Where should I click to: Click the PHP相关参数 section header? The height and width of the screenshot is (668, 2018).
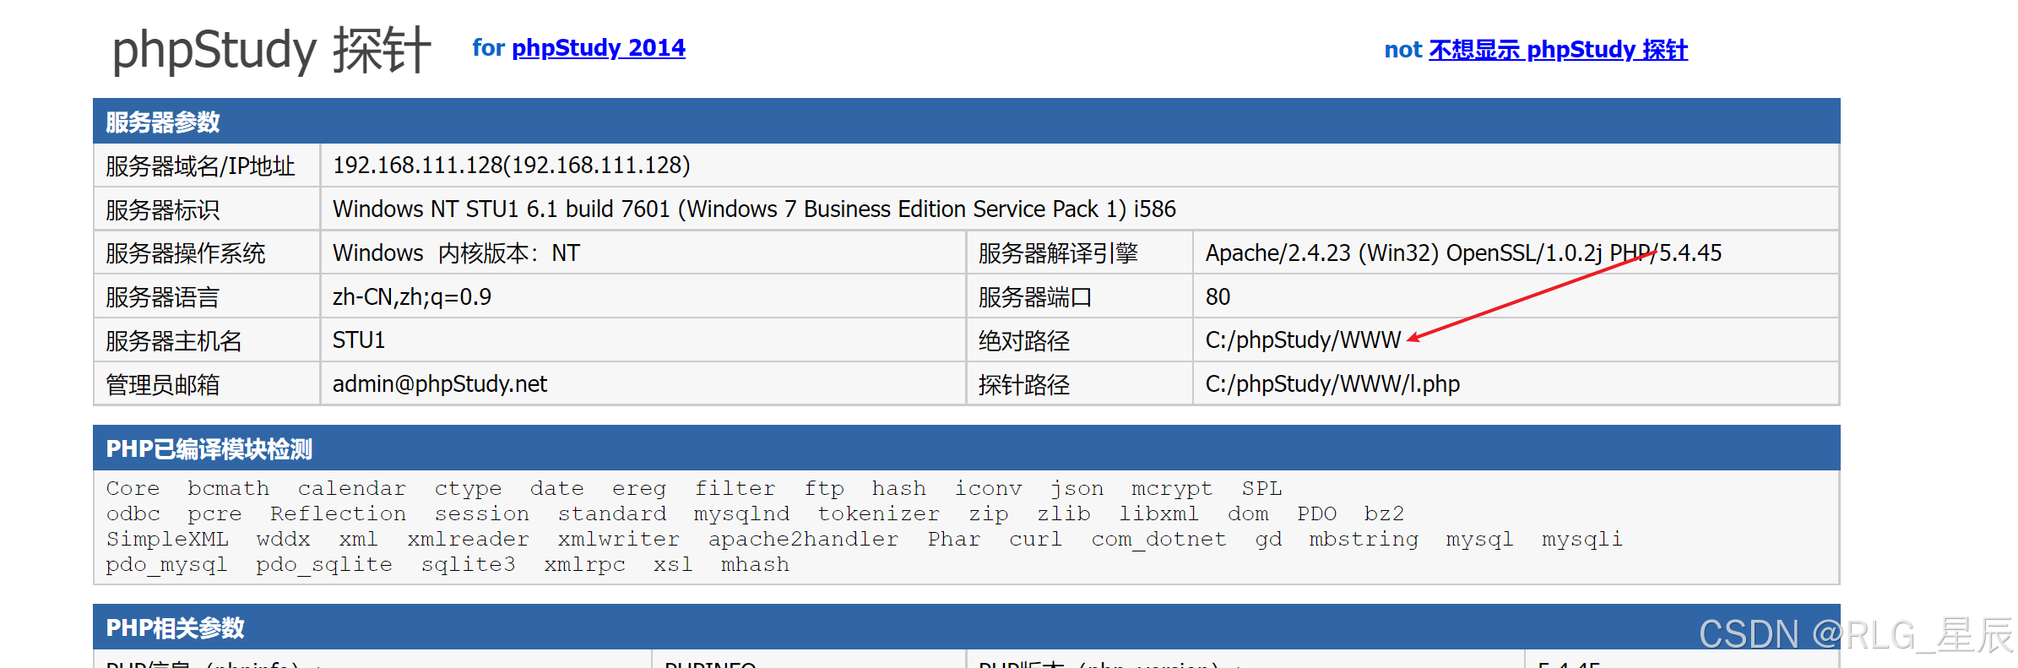pos(966,627)
